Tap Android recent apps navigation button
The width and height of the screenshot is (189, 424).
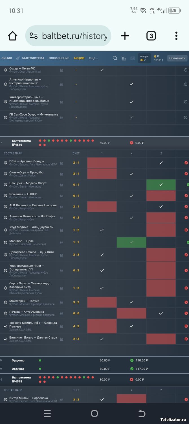pos(47,414)
